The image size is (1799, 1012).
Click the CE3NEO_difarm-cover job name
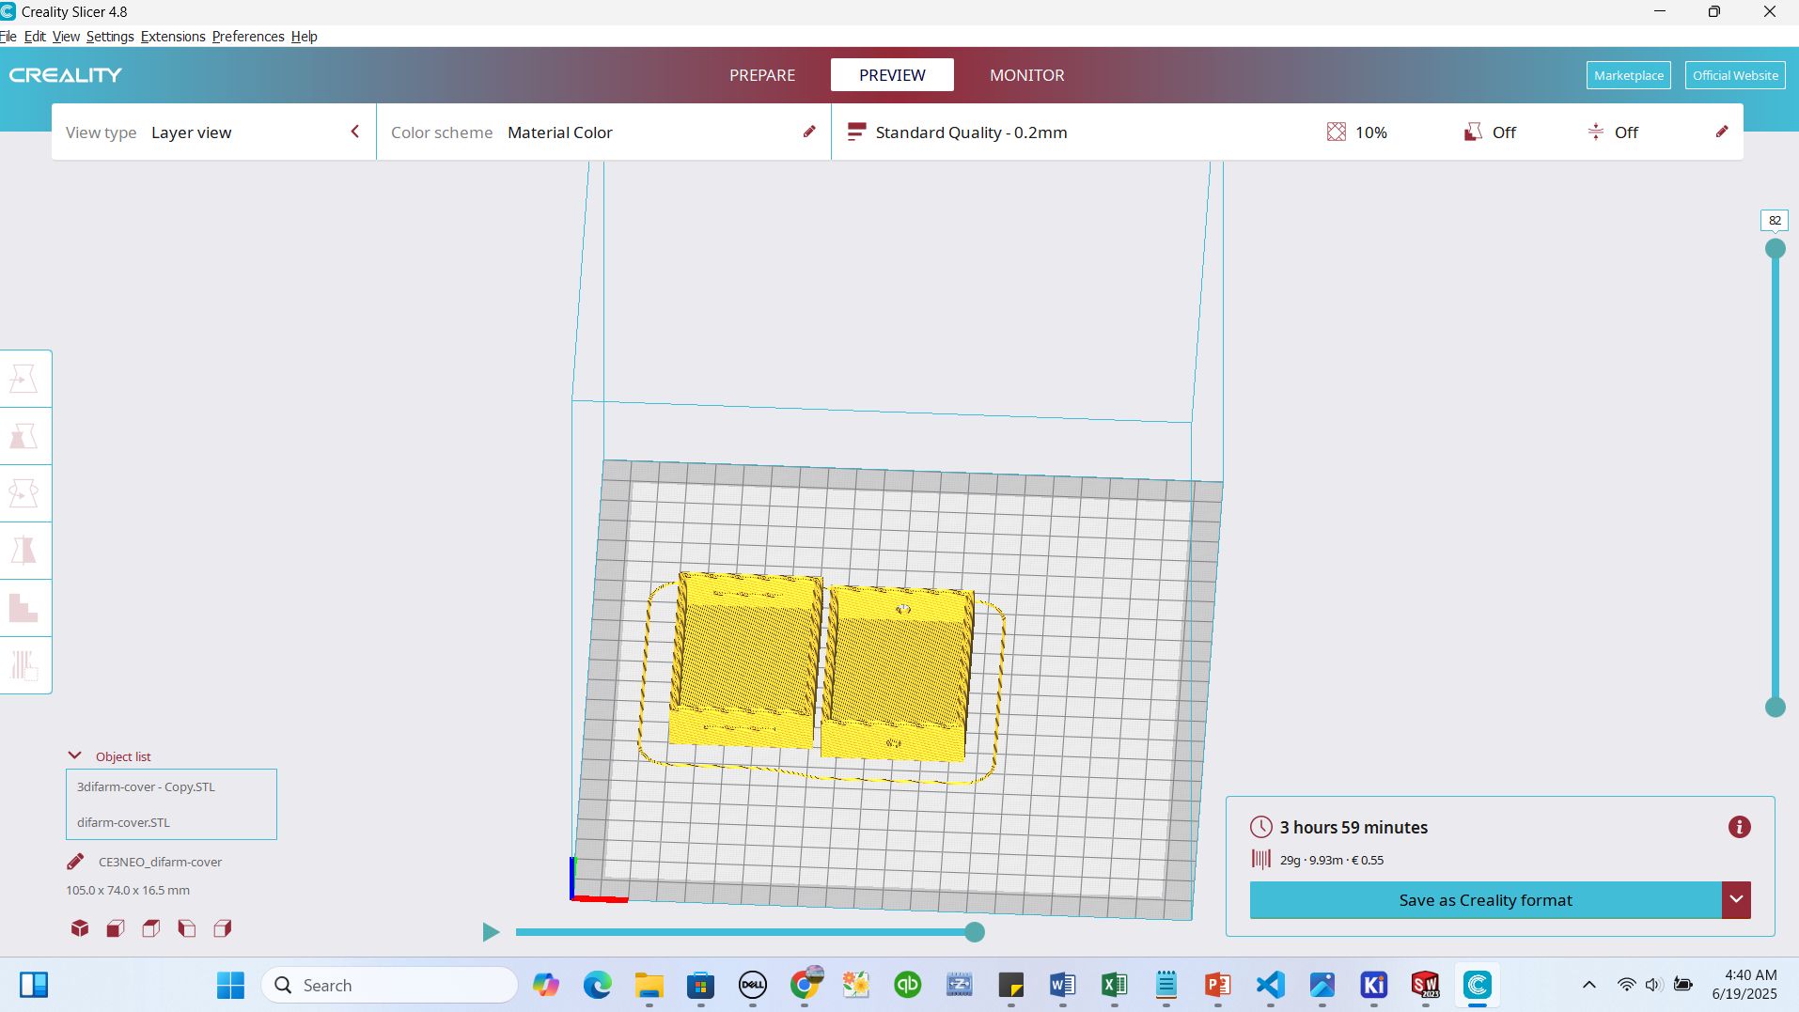160,862
